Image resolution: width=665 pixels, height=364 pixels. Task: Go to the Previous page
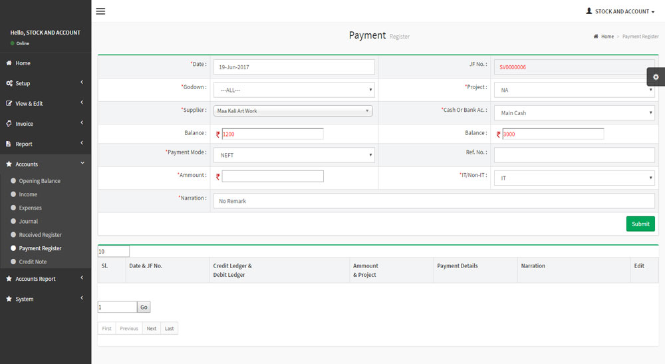[x=129, y=328]
